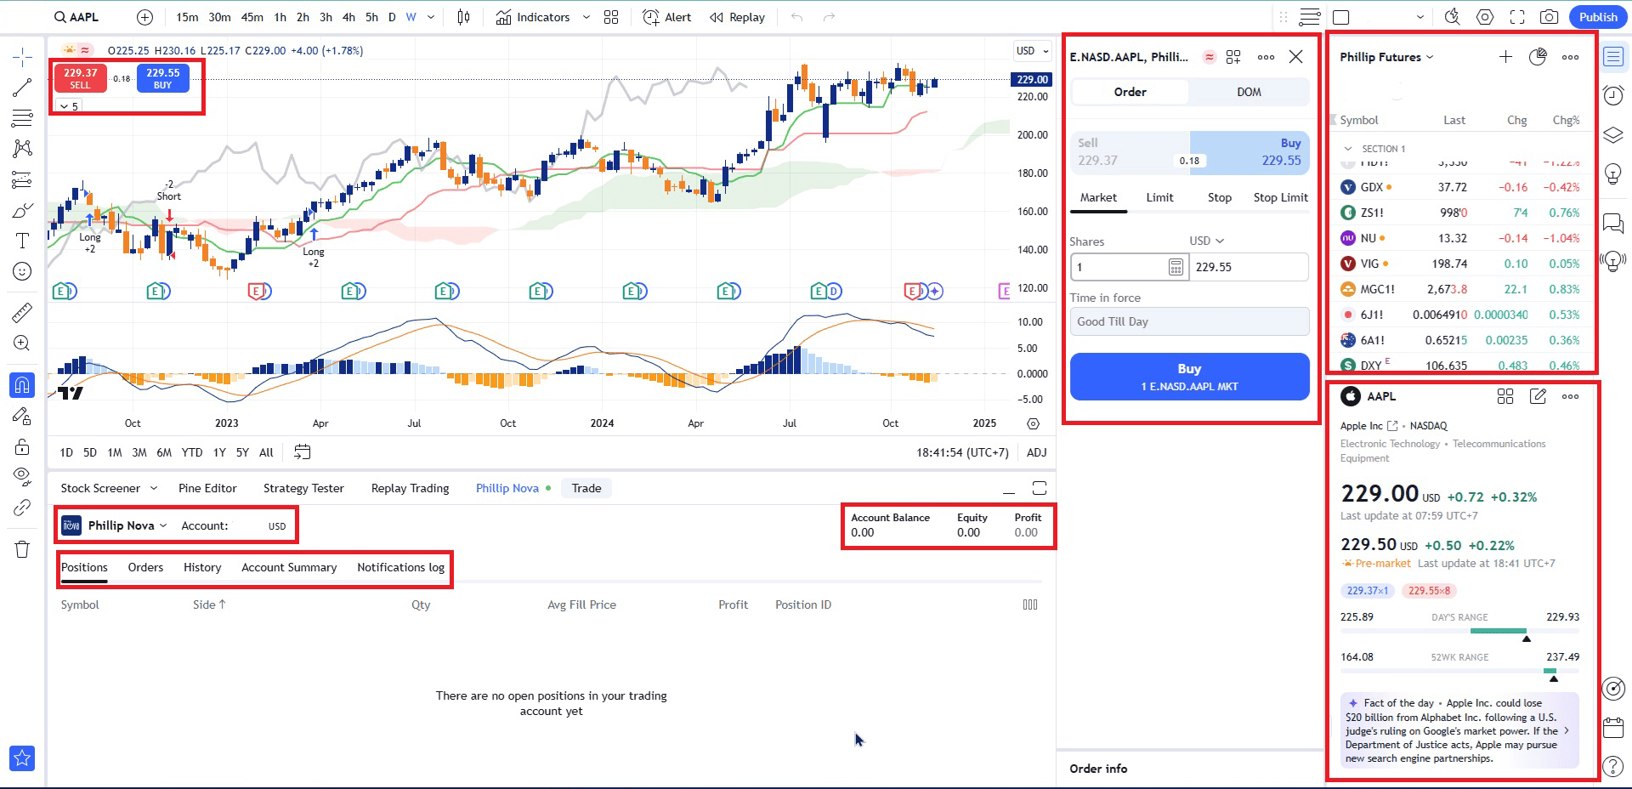Switch to weekly W interval
The height and width of the screenshot is (789, 1632).
pos(411,17)
